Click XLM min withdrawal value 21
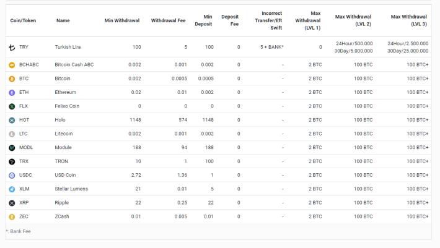The image size is (440, 248). click(138, 189)
